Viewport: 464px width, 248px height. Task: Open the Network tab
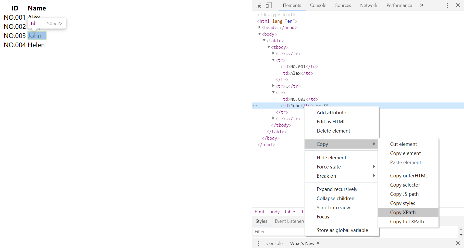[369, 5]
